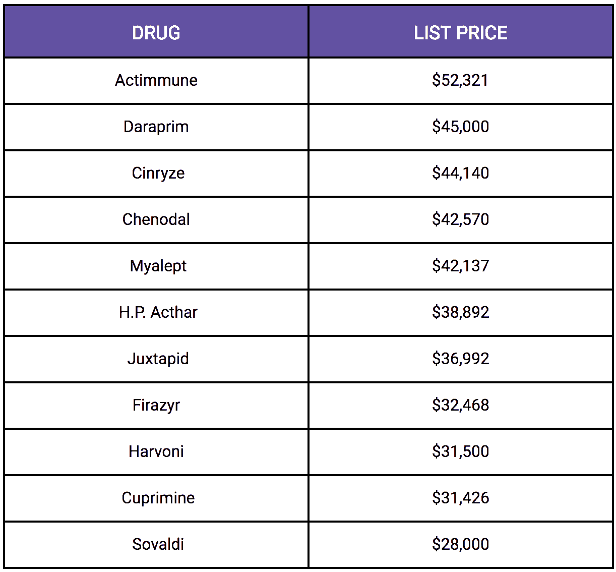Select the $44,140 price value

pyautogui.click(x=460, y=173)
